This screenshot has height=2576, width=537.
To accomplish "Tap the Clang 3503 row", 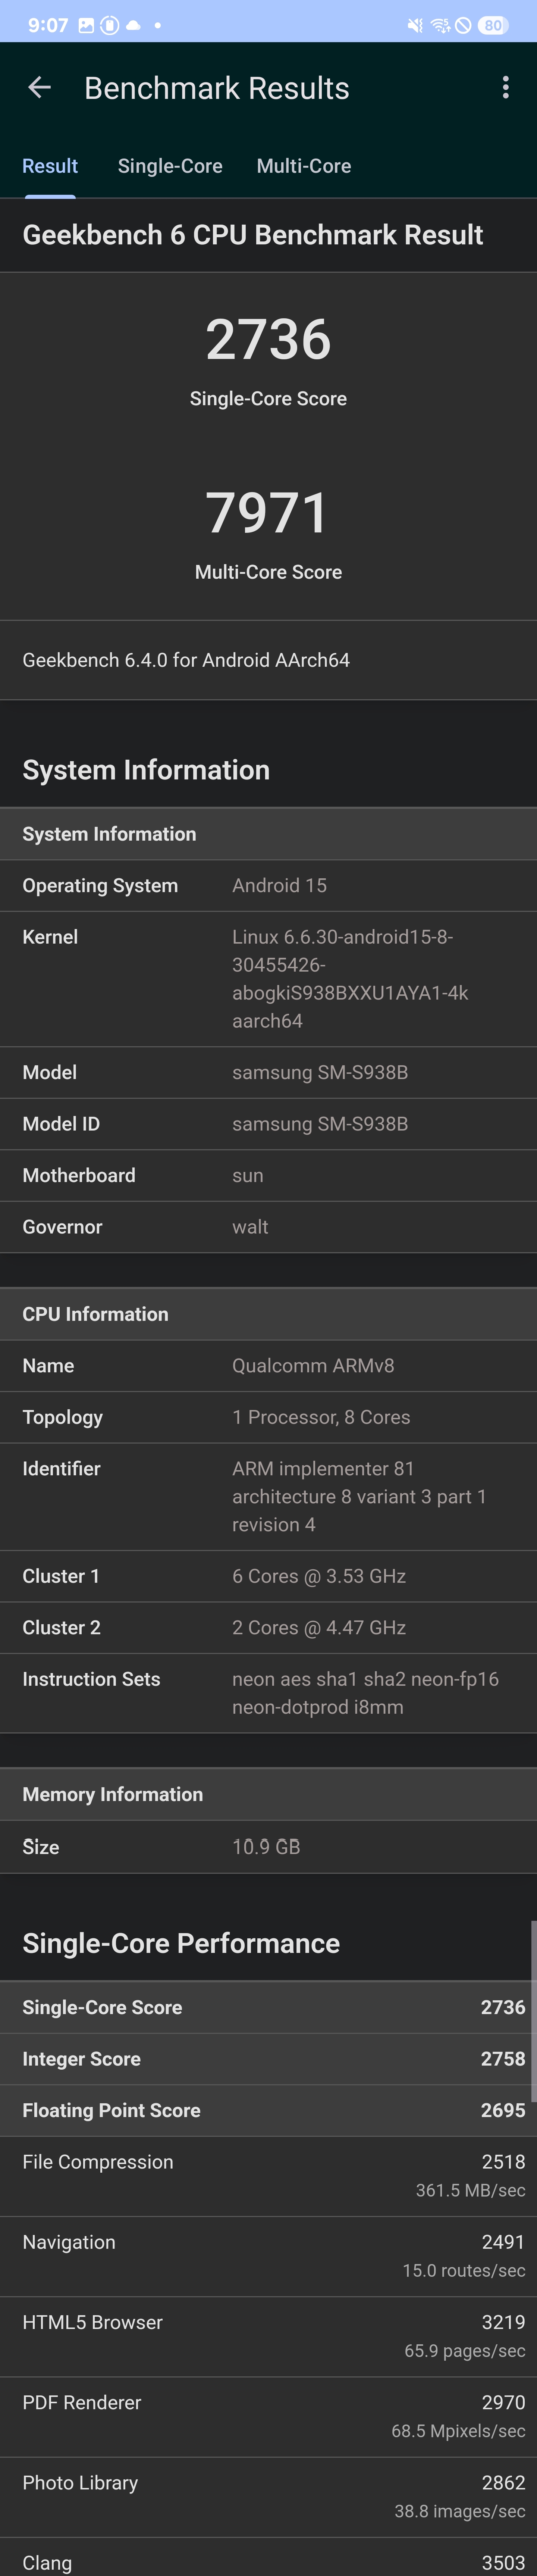I will (268, 2557).
